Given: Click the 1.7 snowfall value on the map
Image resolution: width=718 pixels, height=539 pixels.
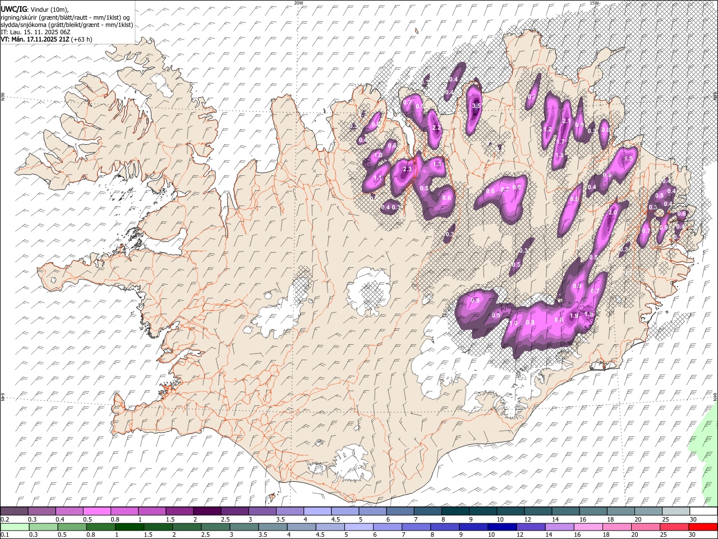Looking at the screenshot, I should click(560, 142).
